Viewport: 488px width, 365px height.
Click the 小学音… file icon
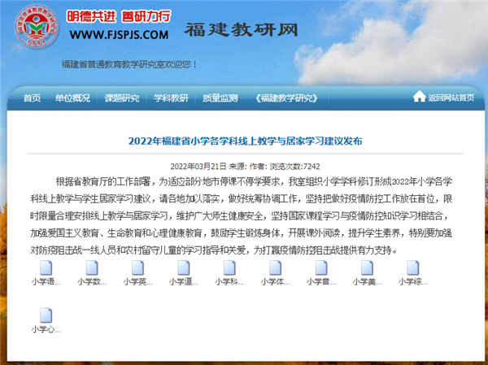(x=321, y=268)
